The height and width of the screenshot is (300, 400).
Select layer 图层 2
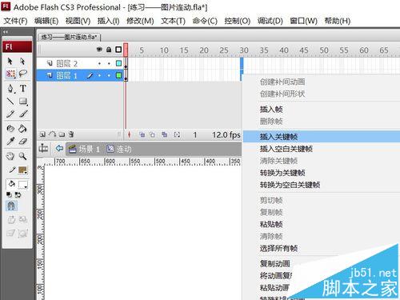click(x=66, y=63)
